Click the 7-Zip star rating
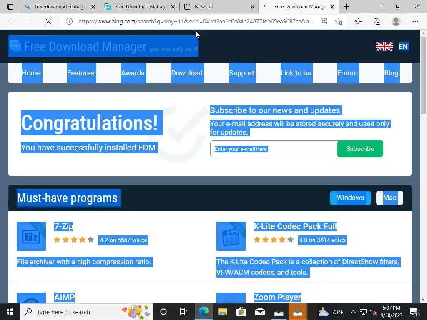Screen dimensions: 427x320 click(74, 240)
